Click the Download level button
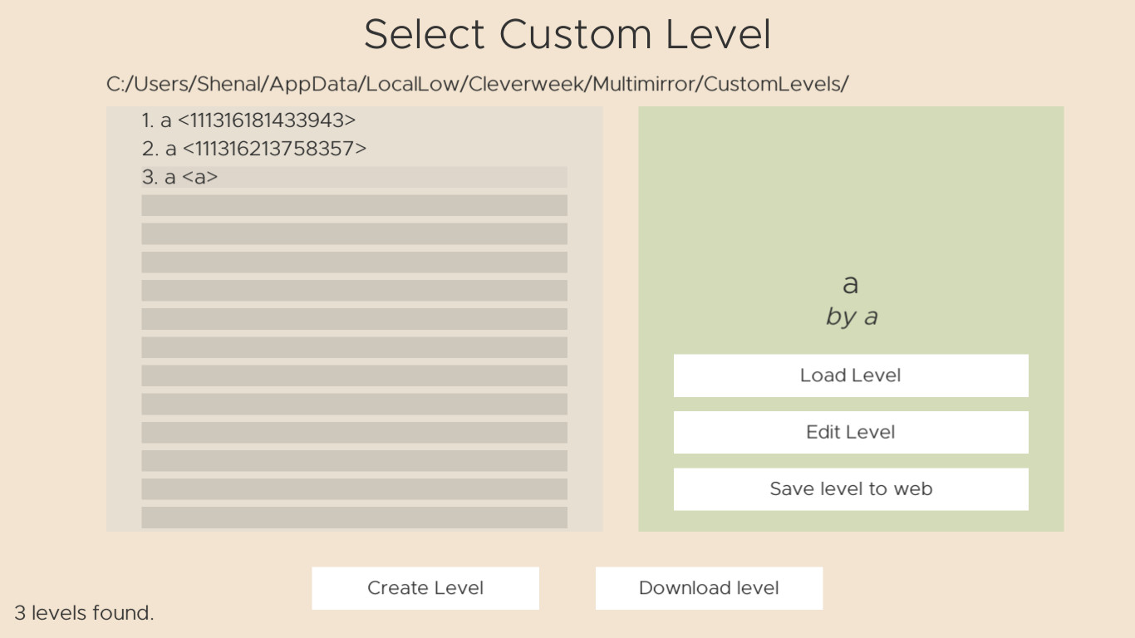This screenshot has height=638, width=1135. pos(709,587)
